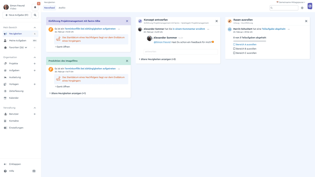The width and height of the screenshot is (315, 177).
Task: Click the antworten reply field
Action: (x=180, y=52)
